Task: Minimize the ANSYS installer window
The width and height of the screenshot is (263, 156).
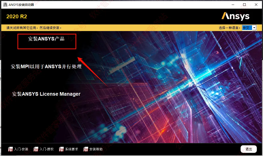Action: (233, 5)
